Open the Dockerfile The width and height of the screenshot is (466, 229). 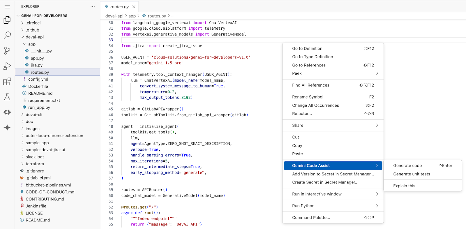57,86
